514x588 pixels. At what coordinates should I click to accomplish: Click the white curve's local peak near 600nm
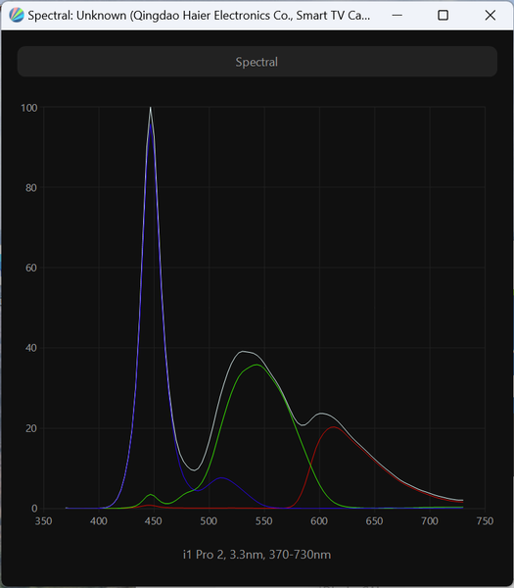(321, 414)
